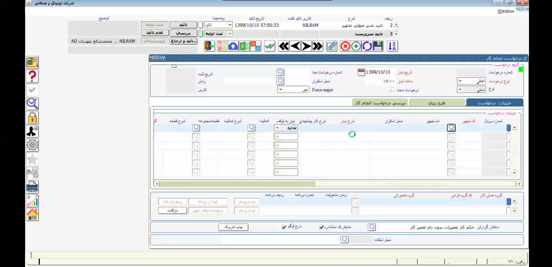Image resolution: width=552 pixels, height=267 pixels.
Task: Switch to the طرح ریزی tab
Action: click(x=437, y=103)
